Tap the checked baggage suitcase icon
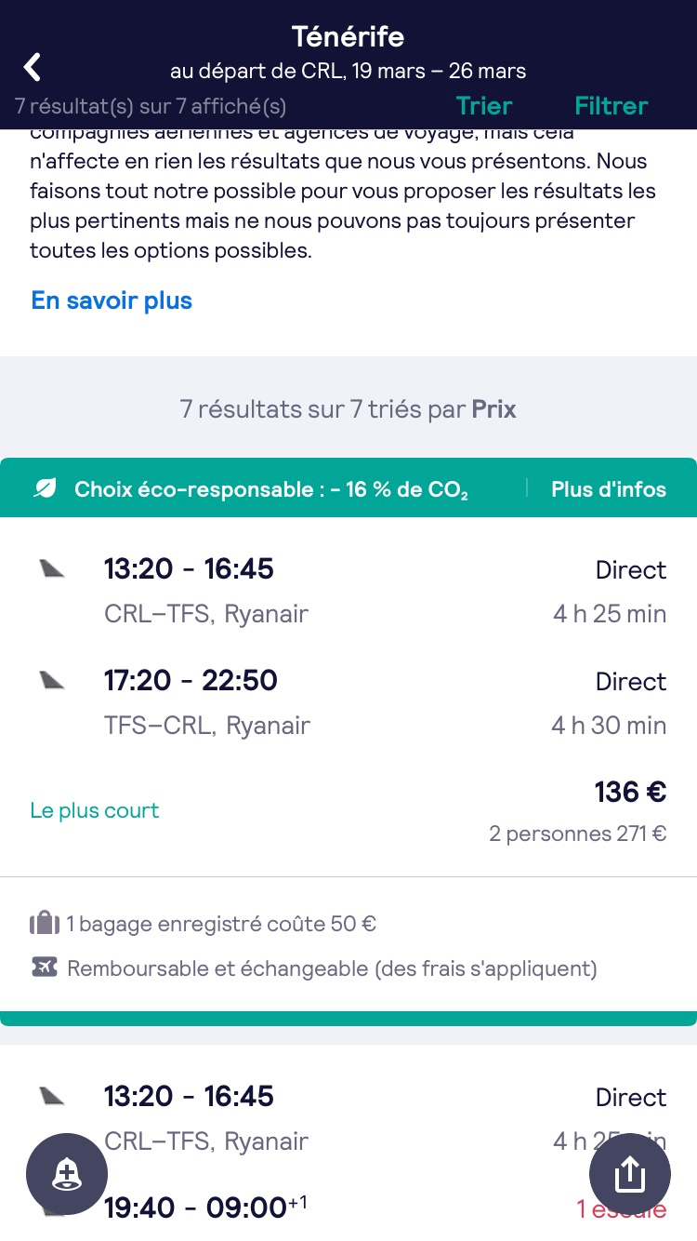The image size is (697, 1241). (44, 924)
